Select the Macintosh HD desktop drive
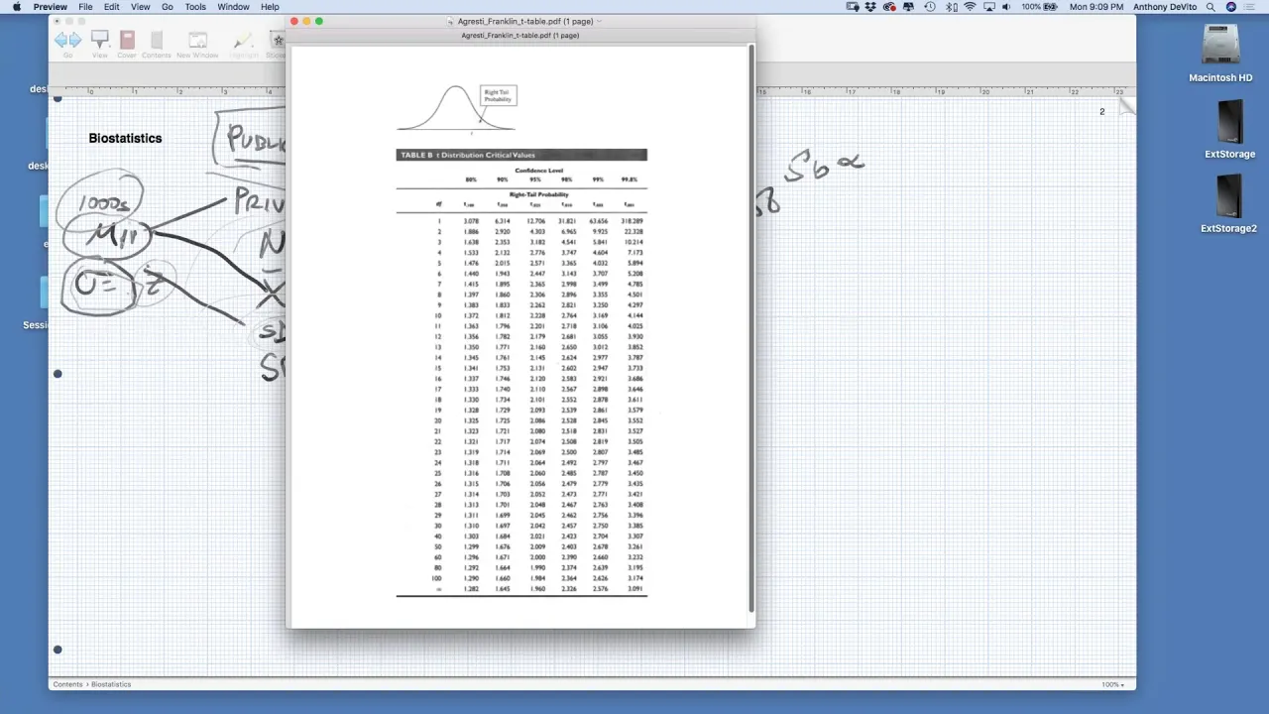1269x714 pixels. pyautogui.click(x=1220, y=54)
